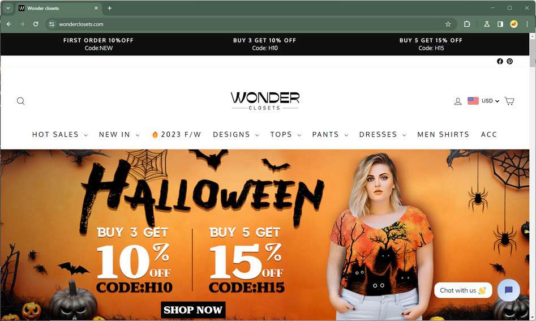Screen dimensions: 536x321
Task: Bookmark this page with the star icon
Action: click(448, 24)
